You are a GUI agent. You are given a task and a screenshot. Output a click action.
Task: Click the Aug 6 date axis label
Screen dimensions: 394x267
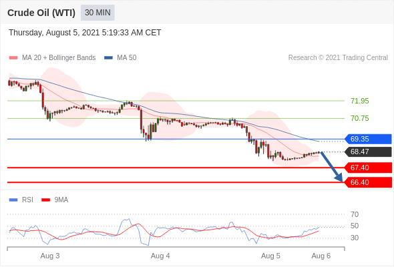[321, 256]
